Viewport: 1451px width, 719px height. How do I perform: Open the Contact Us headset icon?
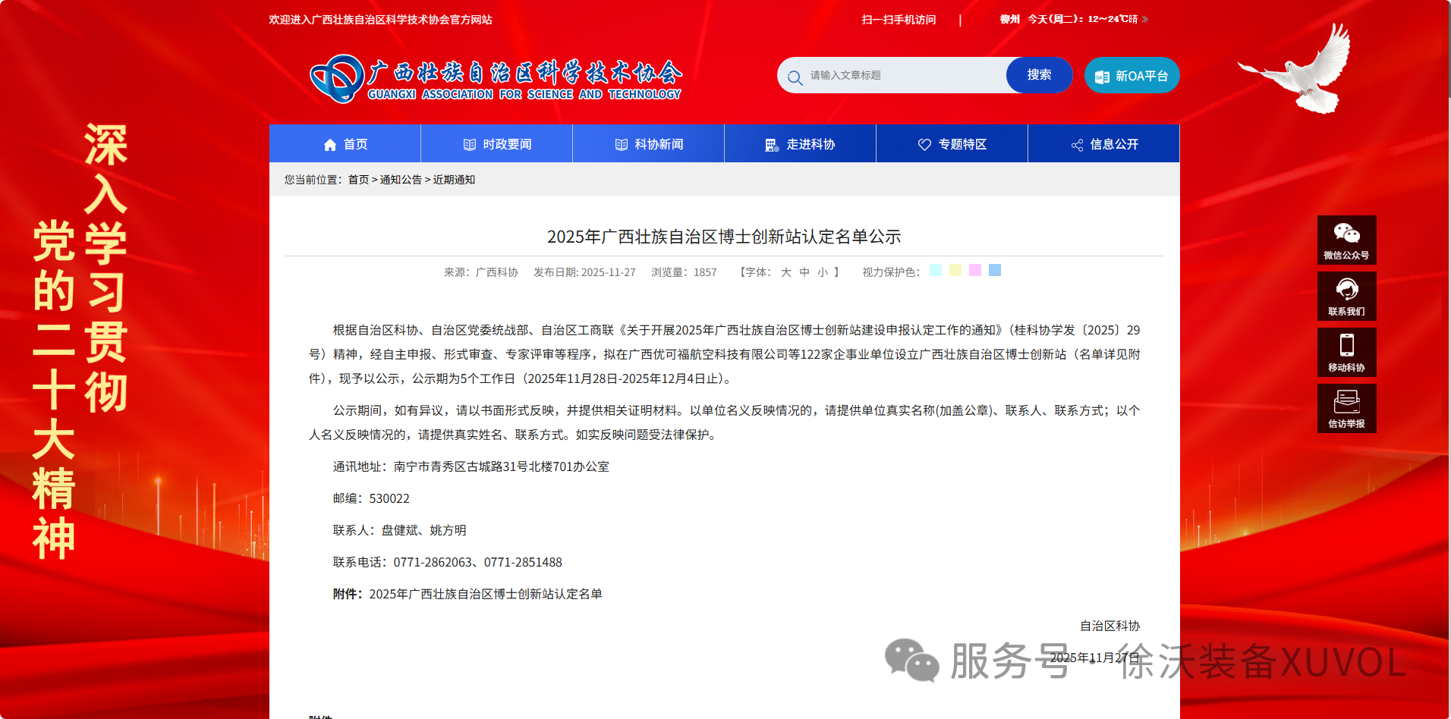(1346, 290)
